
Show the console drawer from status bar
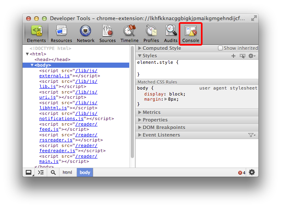click(x=41, y=172)
